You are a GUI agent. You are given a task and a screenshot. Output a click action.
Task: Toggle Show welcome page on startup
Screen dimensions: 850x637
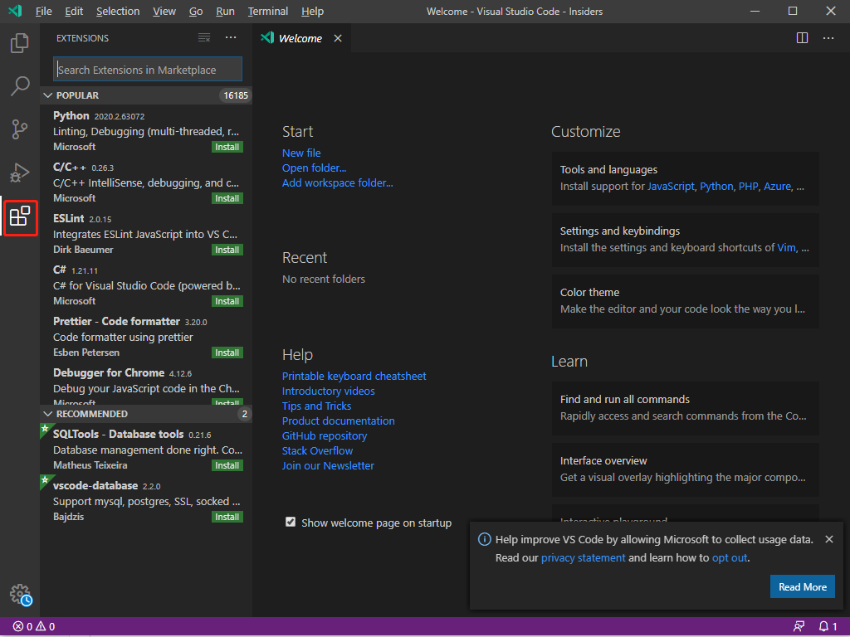[x=291, y=523]
